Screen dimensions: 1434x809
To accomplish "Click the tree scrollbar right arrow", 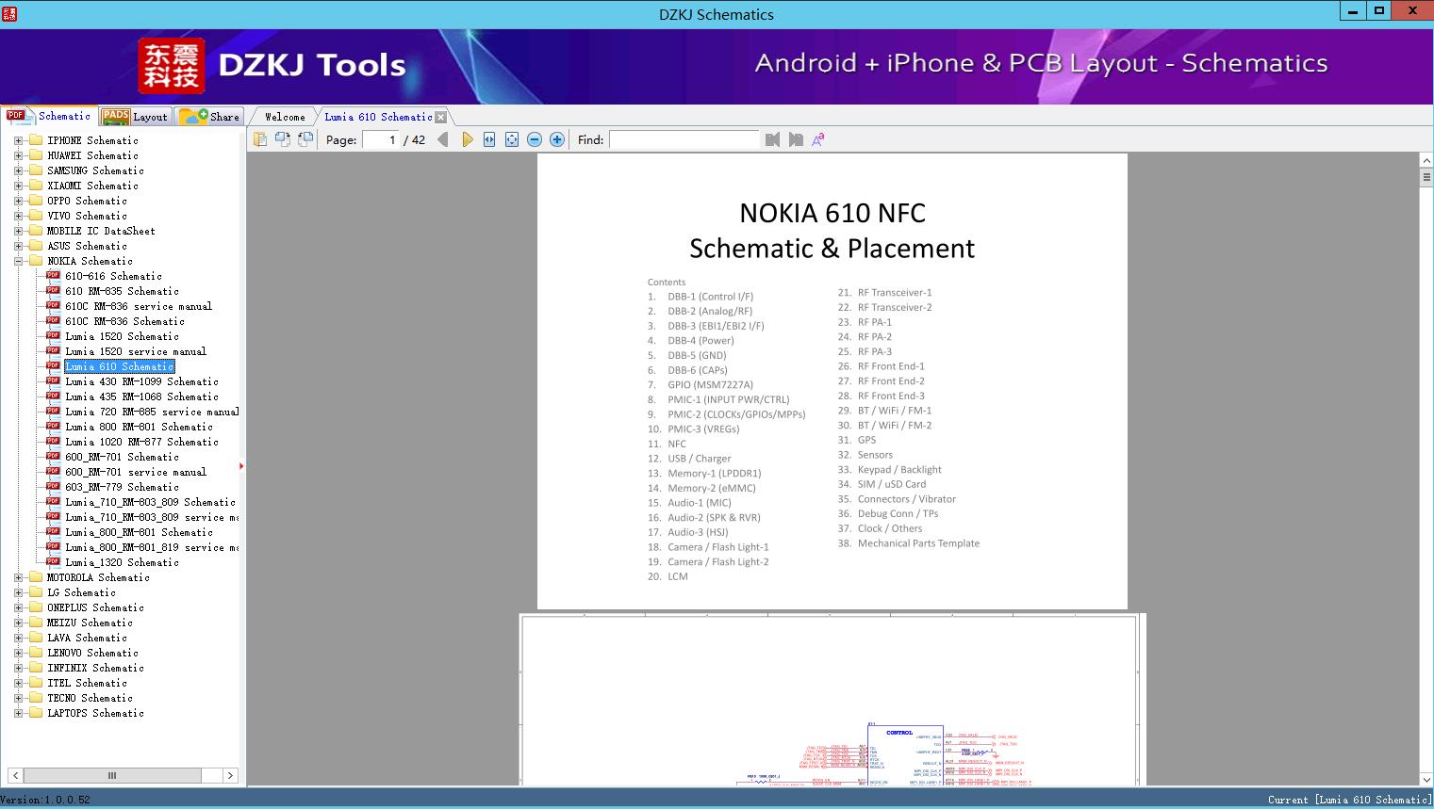I will [230, 775].
